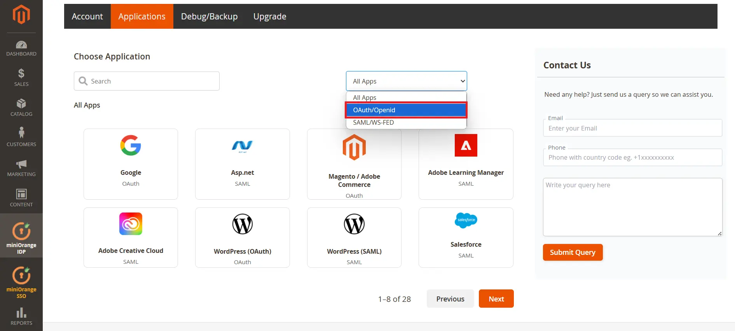The image size is (735, 331).
Task: Focus the Phone number input field
Action: pos(632,157)
